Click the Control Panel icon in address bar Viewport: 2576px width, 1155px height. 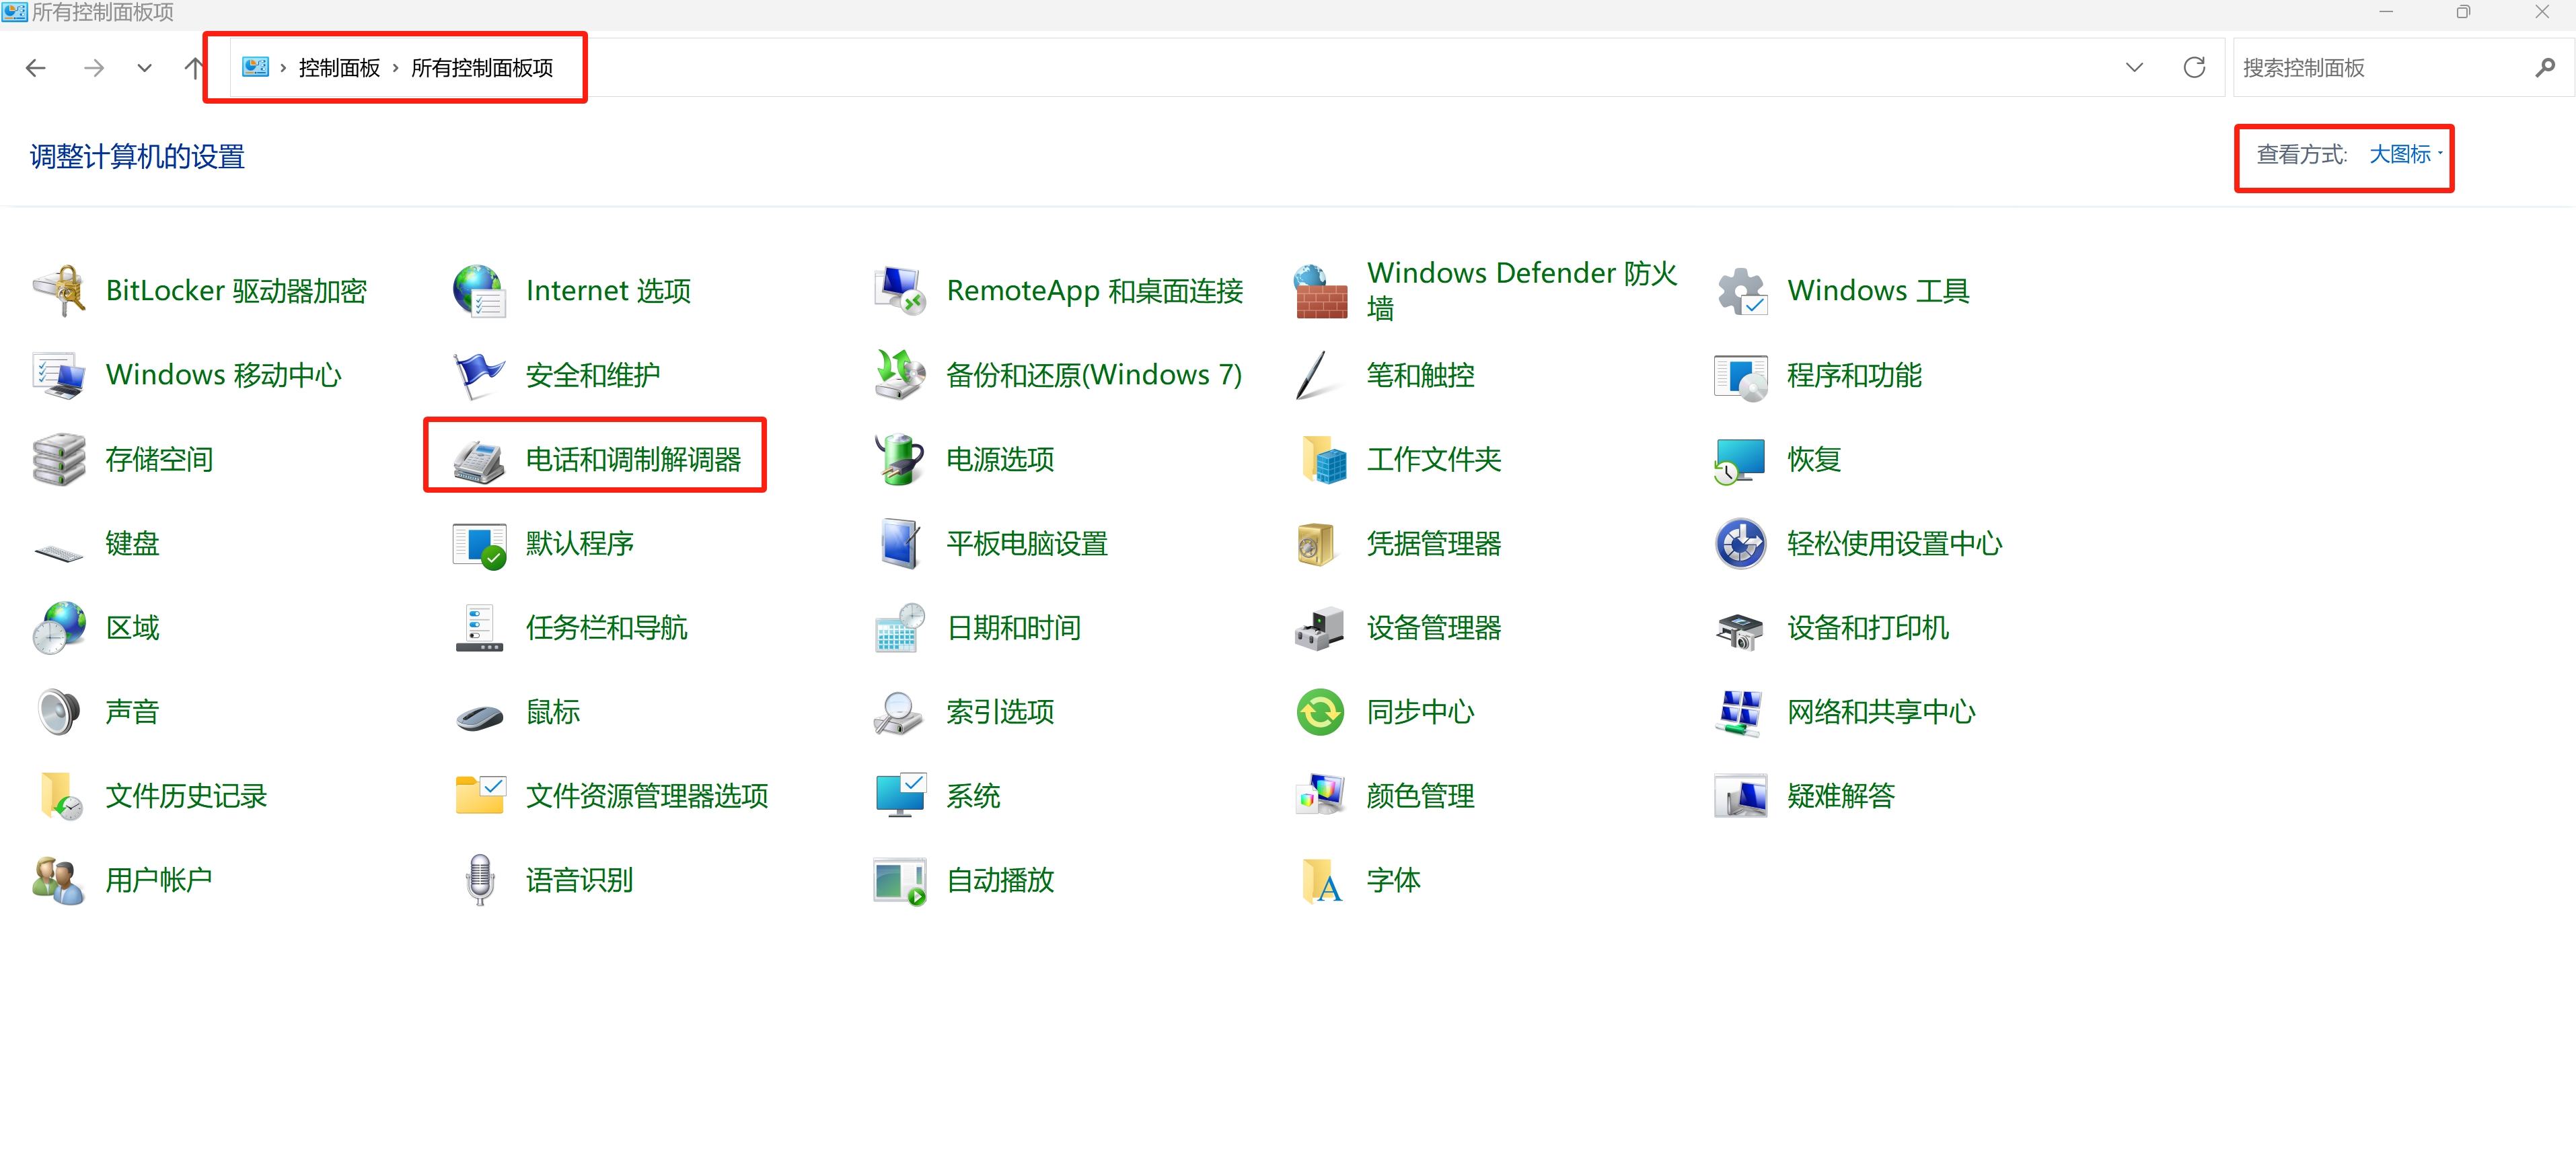(255, 67)
